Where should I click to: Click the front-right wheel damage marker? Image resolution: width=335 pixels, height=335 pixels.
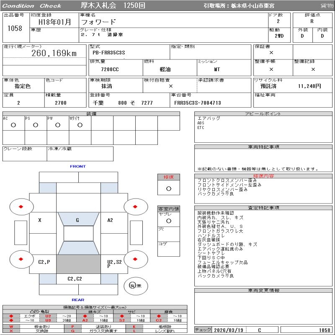point(136,206)
